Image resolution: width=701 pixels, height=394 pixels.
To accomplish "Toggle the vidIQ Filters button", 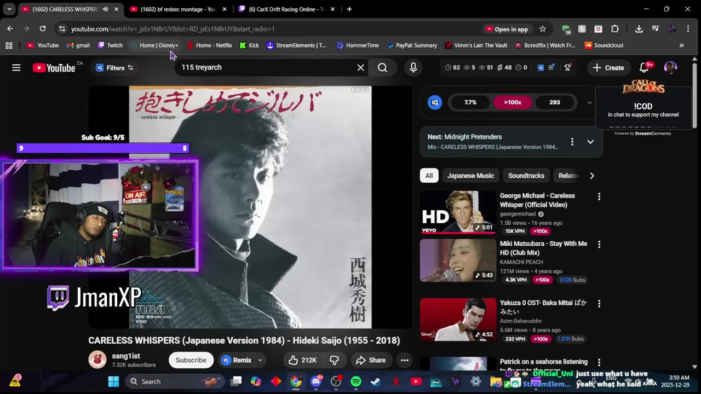I will tap(114, 68).
